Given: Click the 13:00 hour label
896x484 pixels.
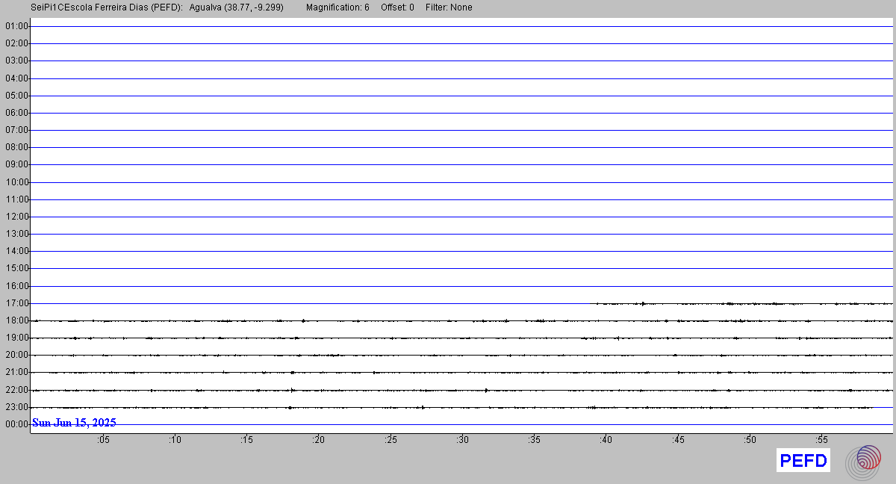Looking at the screenshot, I should (16, 234).
